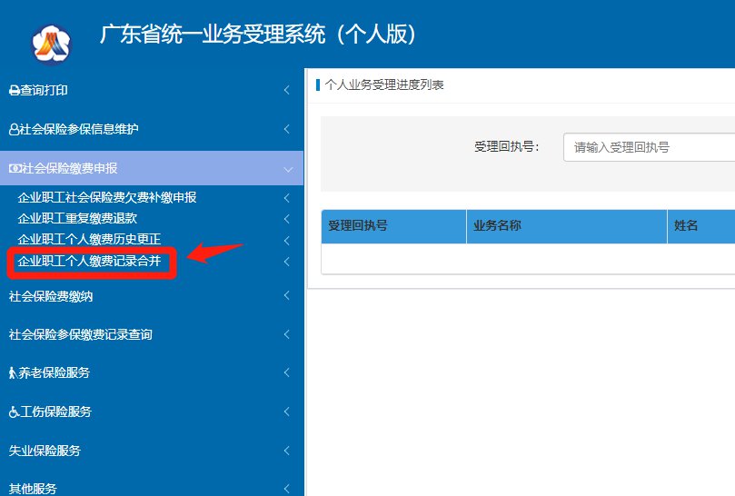This screenshot has width=735, height=496.
Task: Click the 业务名称 table column header
Action: point(567,226)
